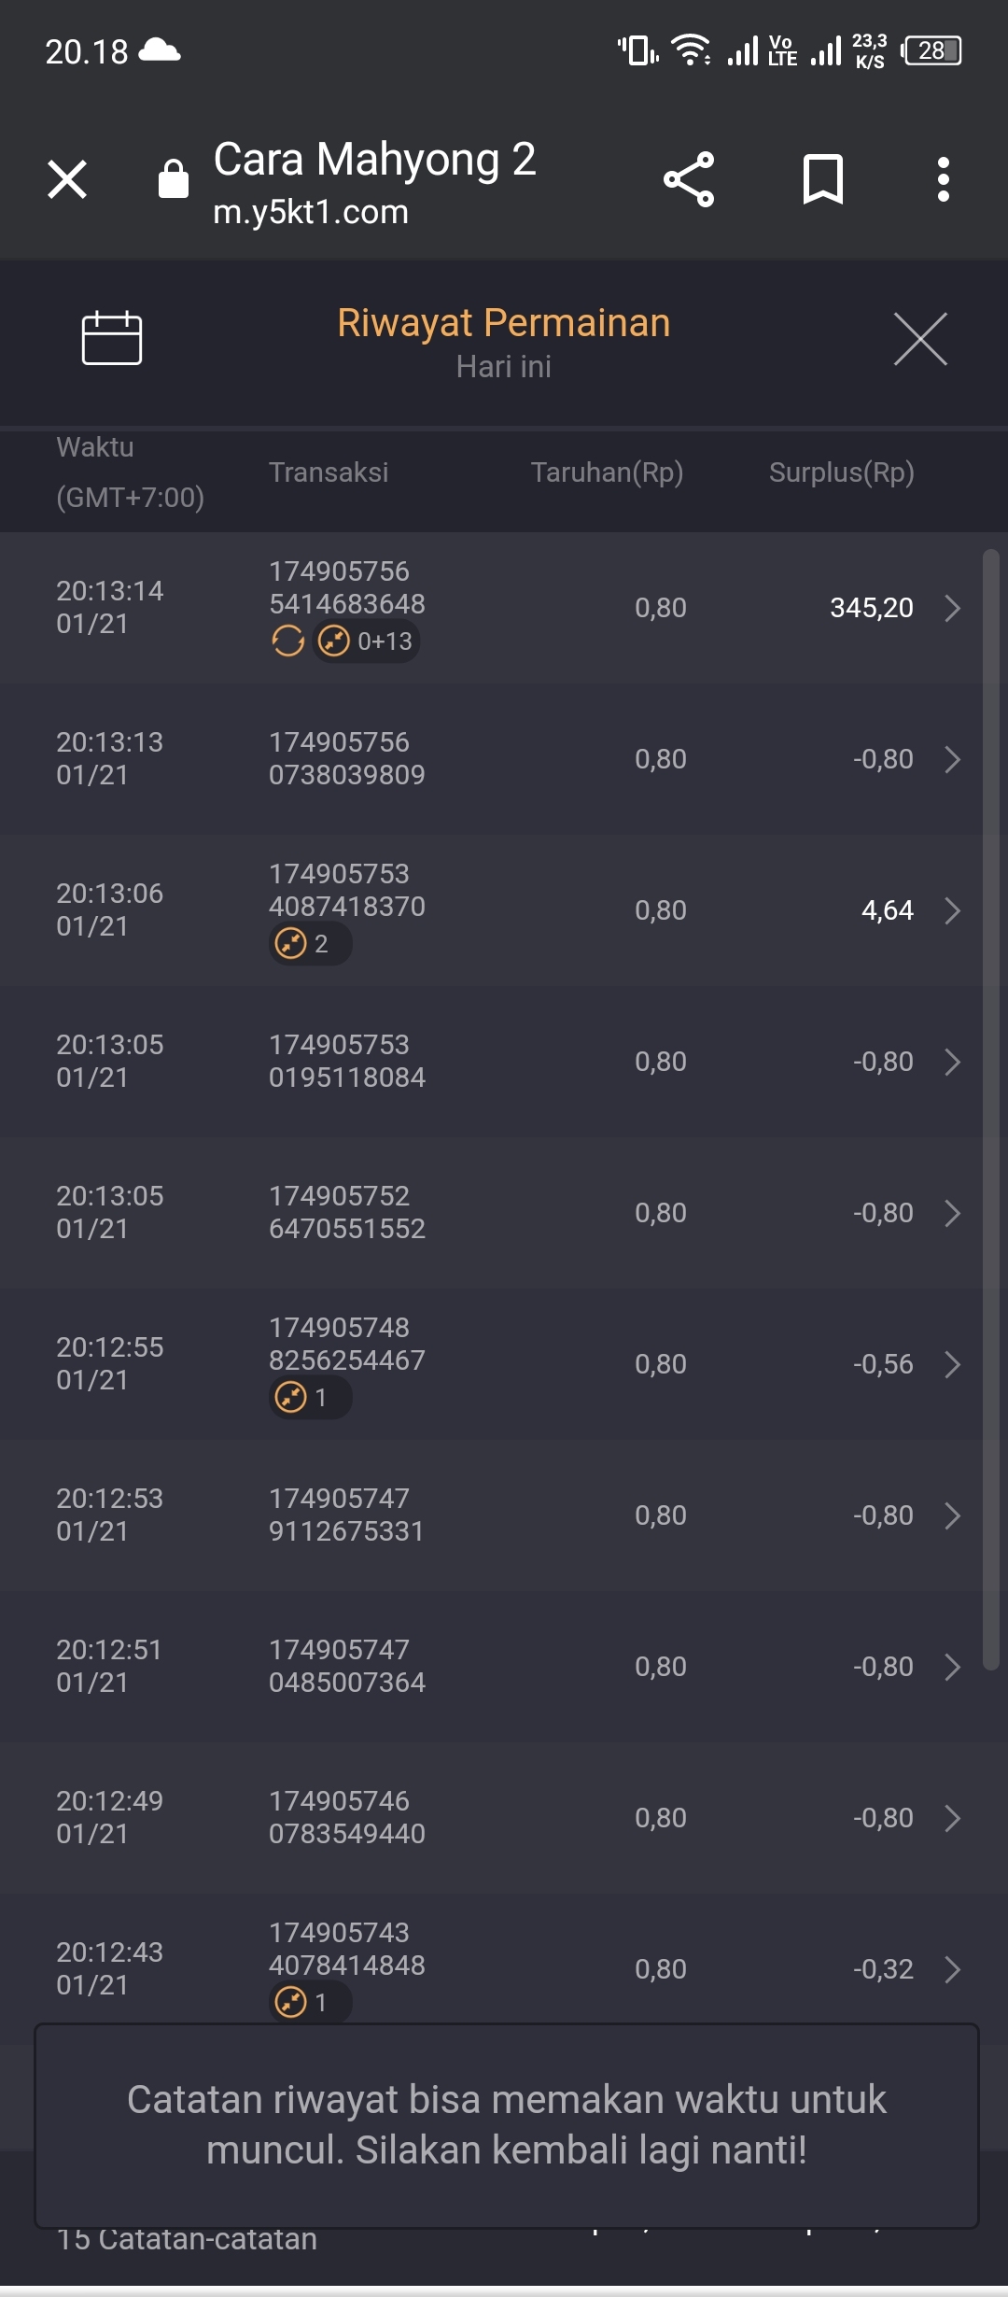Tap the padlock site security icon
The width and height of the screenshot is (1008, 2297).
174,178
